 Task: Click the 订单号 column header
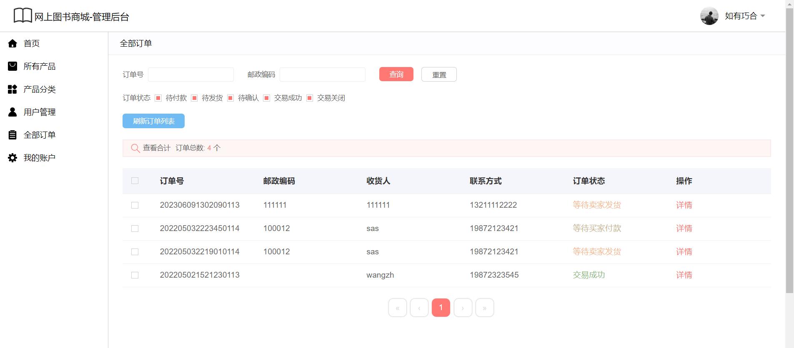coord(172,181)
